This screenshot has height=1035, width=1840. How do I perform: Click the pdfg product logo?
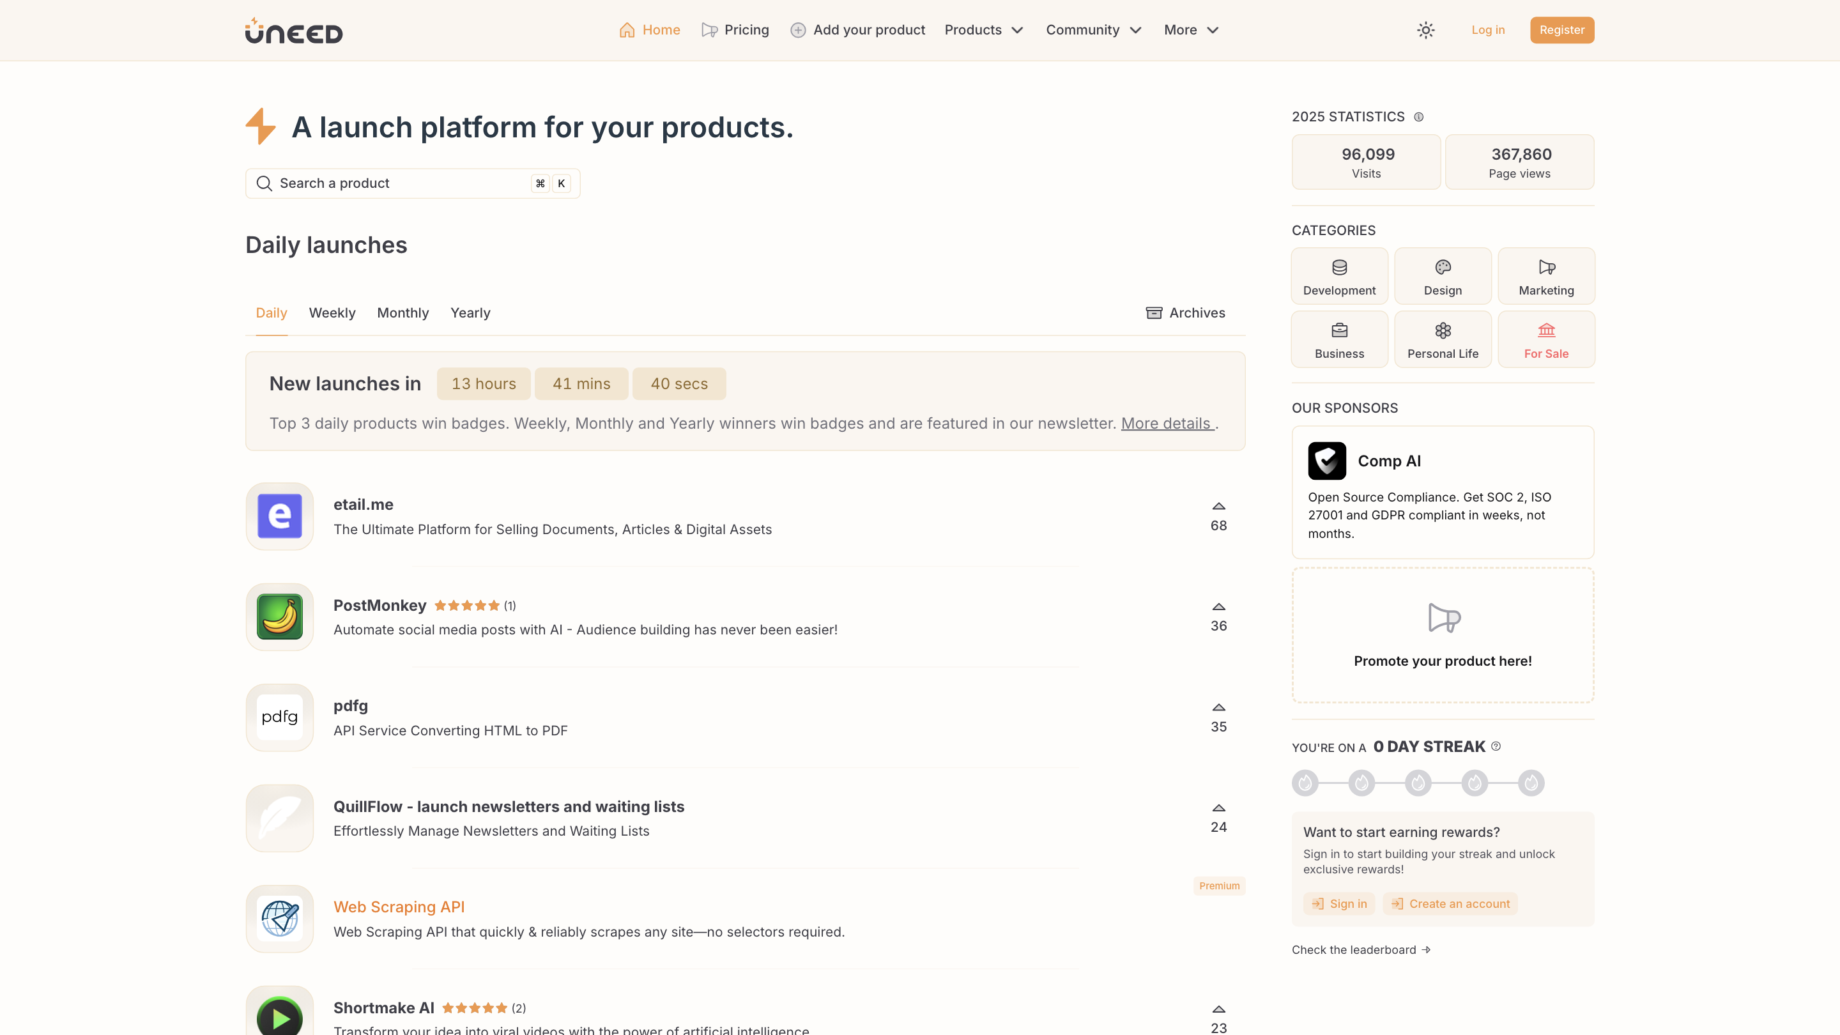[x=279, y=717]
